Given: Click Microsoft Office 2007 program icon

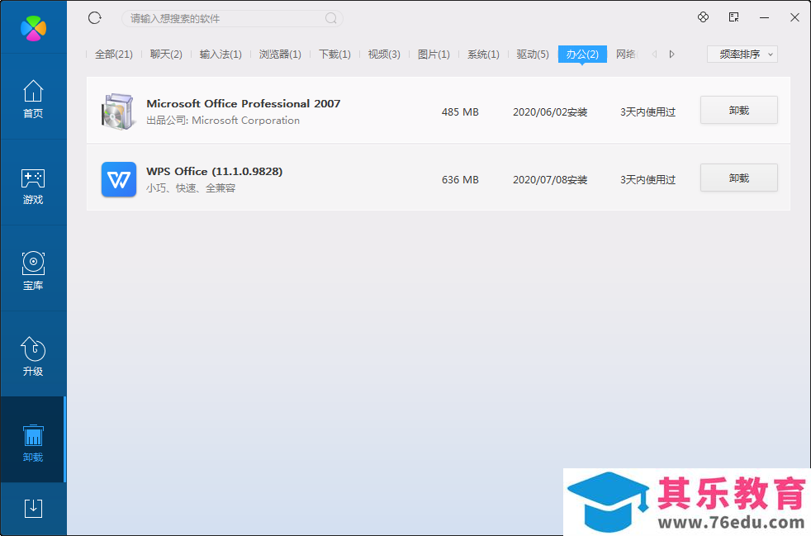Looking at the screenshot, I should [x=118, y=111].
